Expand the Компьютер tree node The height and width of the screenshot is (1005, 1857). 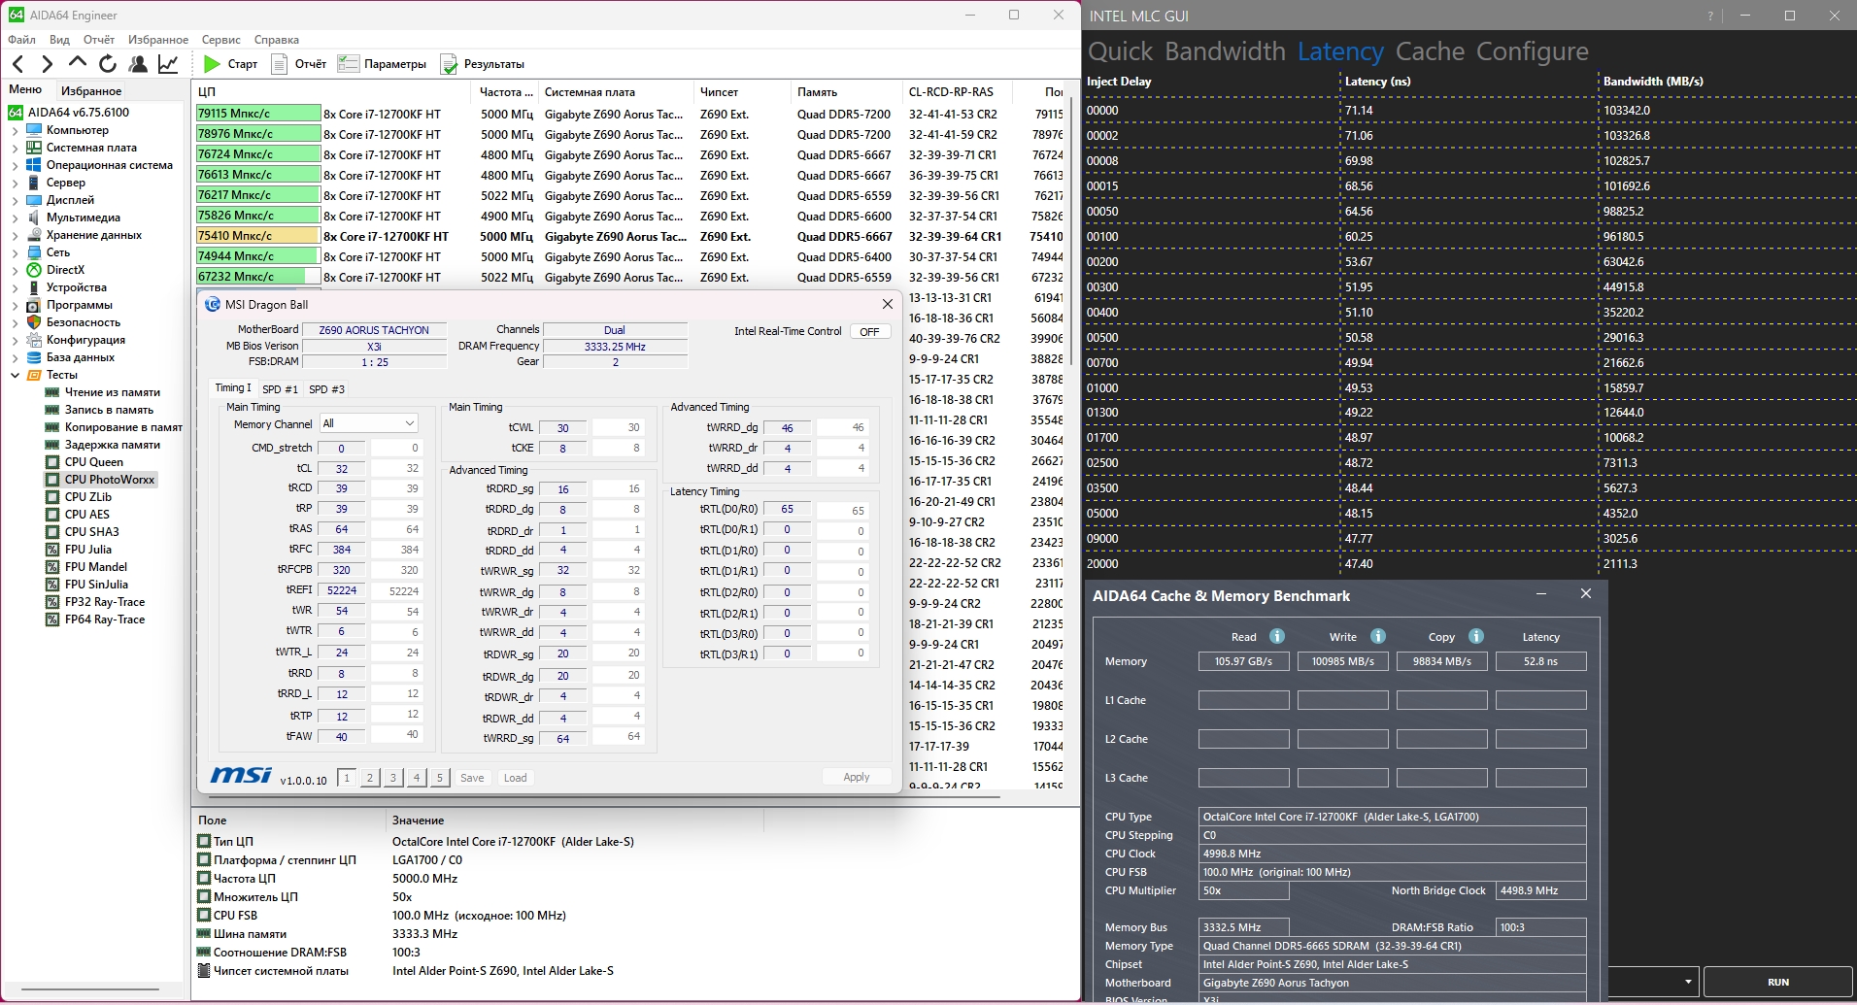coord(15,130)
